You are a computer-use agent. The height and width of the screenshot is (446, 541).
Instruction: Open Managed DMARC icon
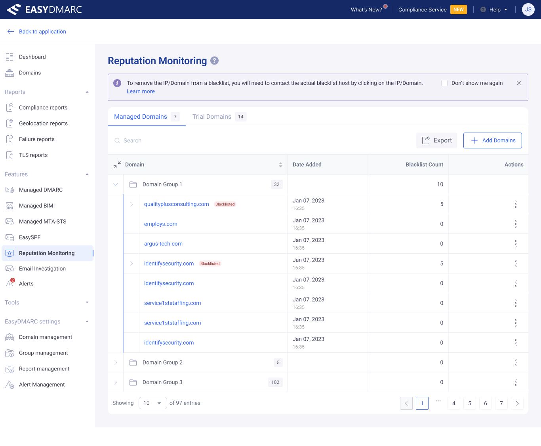tap(10, 190)
